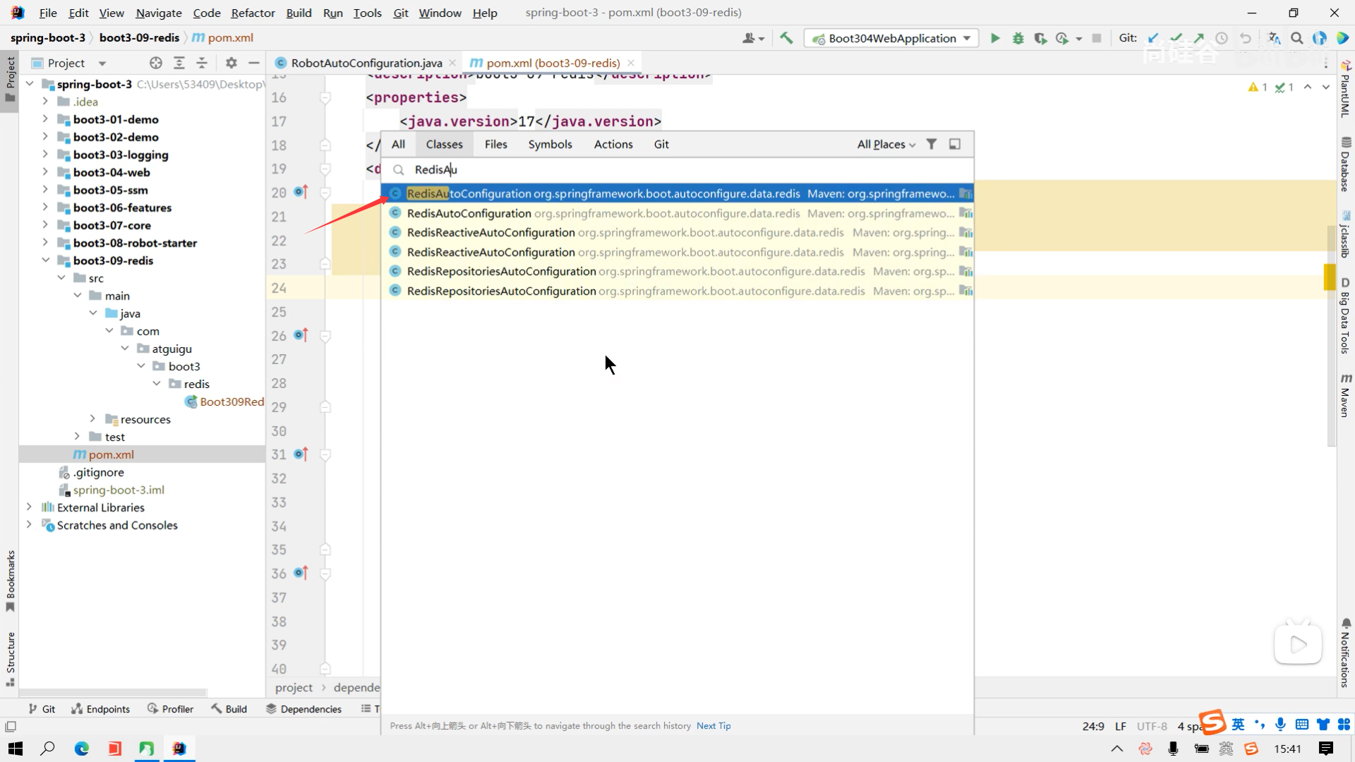
Task: Click the Build project hammer icon
Action: (x=786, y=38)
